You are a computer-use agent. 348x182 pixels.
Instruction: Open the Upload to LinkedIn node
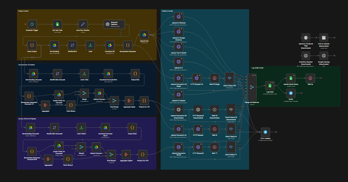(179, 95)
